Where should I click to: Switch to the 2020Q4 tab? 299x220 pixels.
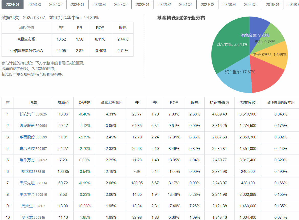[229, 4]
